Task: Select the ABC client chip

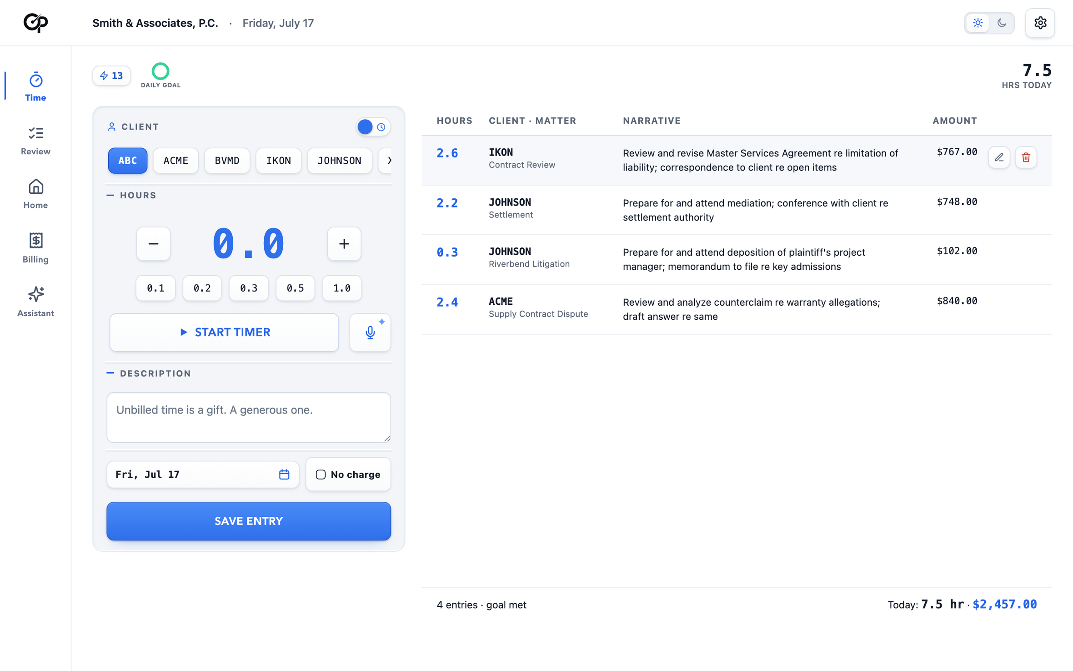Action: point(127,161)
